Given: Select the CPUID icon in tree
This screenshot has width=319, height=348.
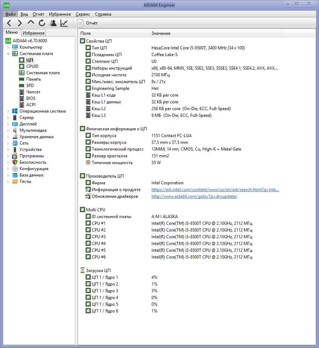Looking at the screenshot, I should click(x=22, y=66).
